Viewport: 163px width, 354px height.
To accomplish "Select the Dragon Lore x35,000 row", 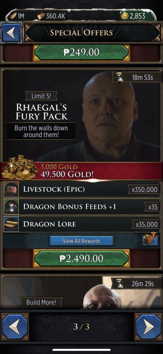I will [81, 224].
